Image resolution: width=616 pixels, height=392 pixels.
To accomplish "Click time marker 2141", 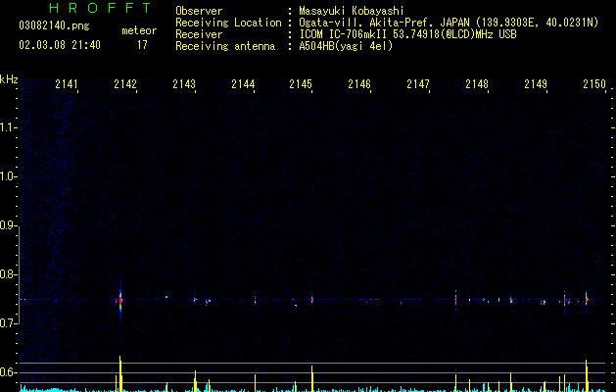I will pyautogui.click(x=67, y=84).
